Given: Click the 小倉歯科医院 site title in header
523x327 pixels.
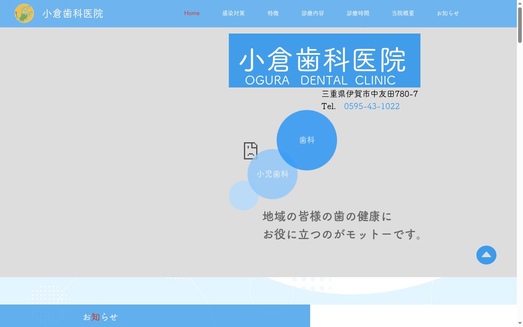Looking at the screenshot, I should 73,13.
